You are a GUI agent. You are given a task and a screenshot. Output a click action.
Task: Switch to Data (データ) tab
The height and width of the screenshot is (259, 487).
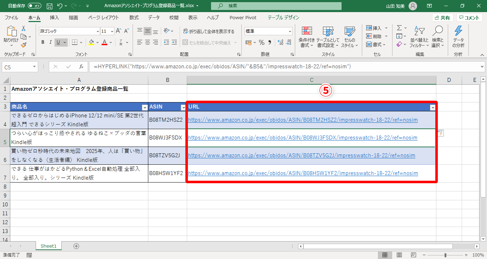click(154, 17)
